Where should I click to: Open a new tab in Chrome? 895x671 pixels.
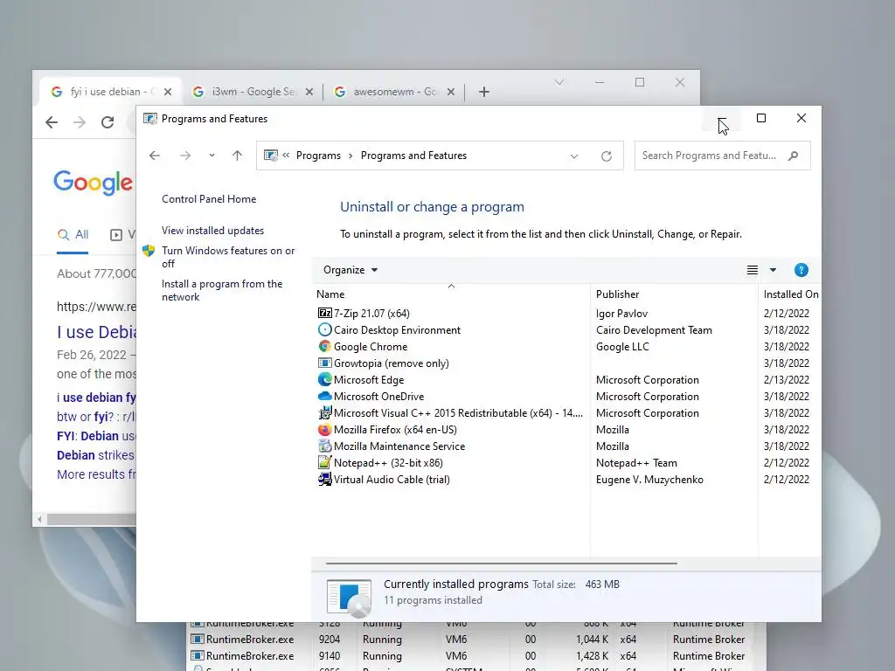484,92
